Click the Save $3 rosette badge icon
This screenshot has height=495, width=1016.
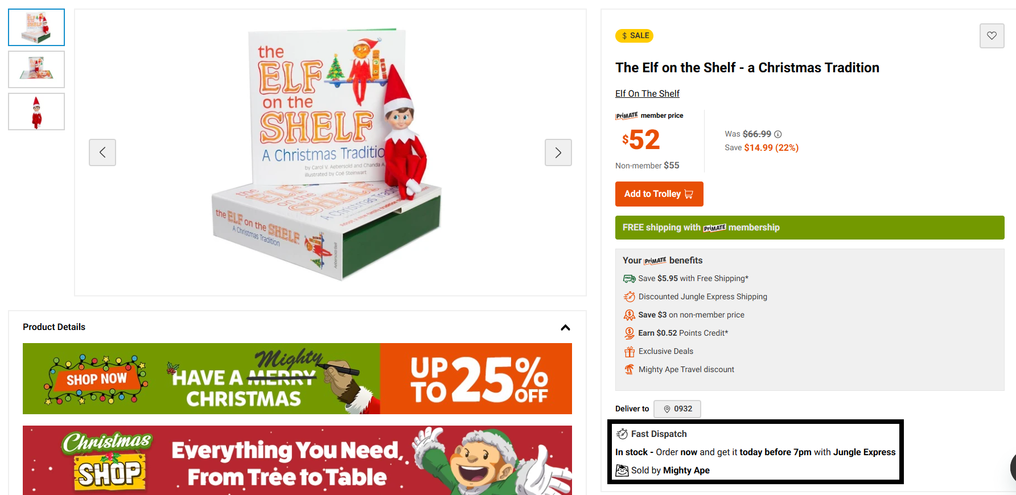[630, 315]
